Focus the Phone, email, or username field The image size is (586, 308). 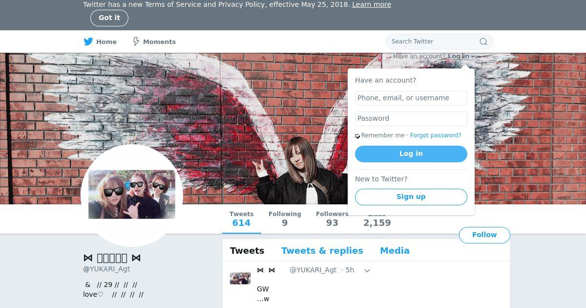click(411, 98)
